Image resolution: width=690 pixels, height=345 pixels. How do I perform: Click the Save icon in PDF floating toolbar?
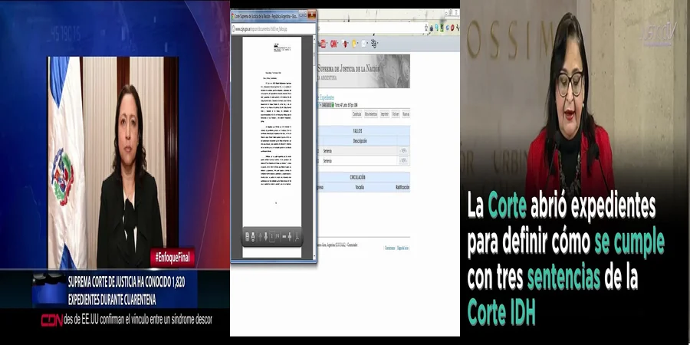[x=248, y=237]
